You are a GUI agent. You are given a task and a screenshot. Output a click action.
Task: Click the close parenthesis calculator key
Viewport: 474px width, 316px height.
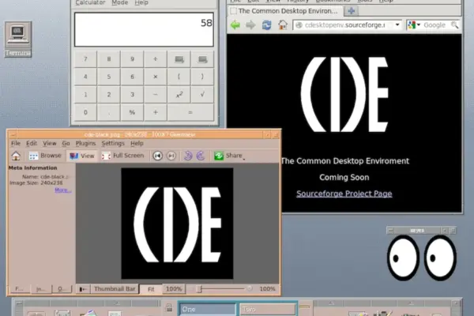pos(202,77)
